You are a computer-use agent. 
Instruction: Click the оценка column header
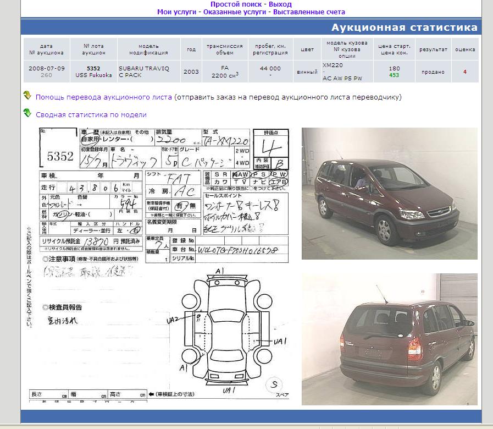(465, 50)
